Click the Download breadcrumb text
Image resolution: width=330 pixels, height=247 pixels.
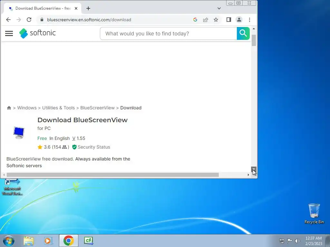[131, 108]
